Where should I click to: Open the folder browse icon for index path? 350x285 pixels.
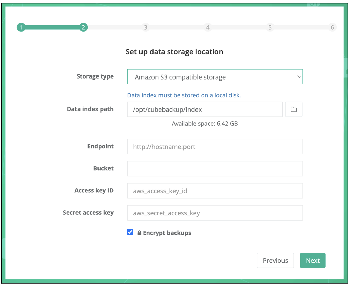294,109
